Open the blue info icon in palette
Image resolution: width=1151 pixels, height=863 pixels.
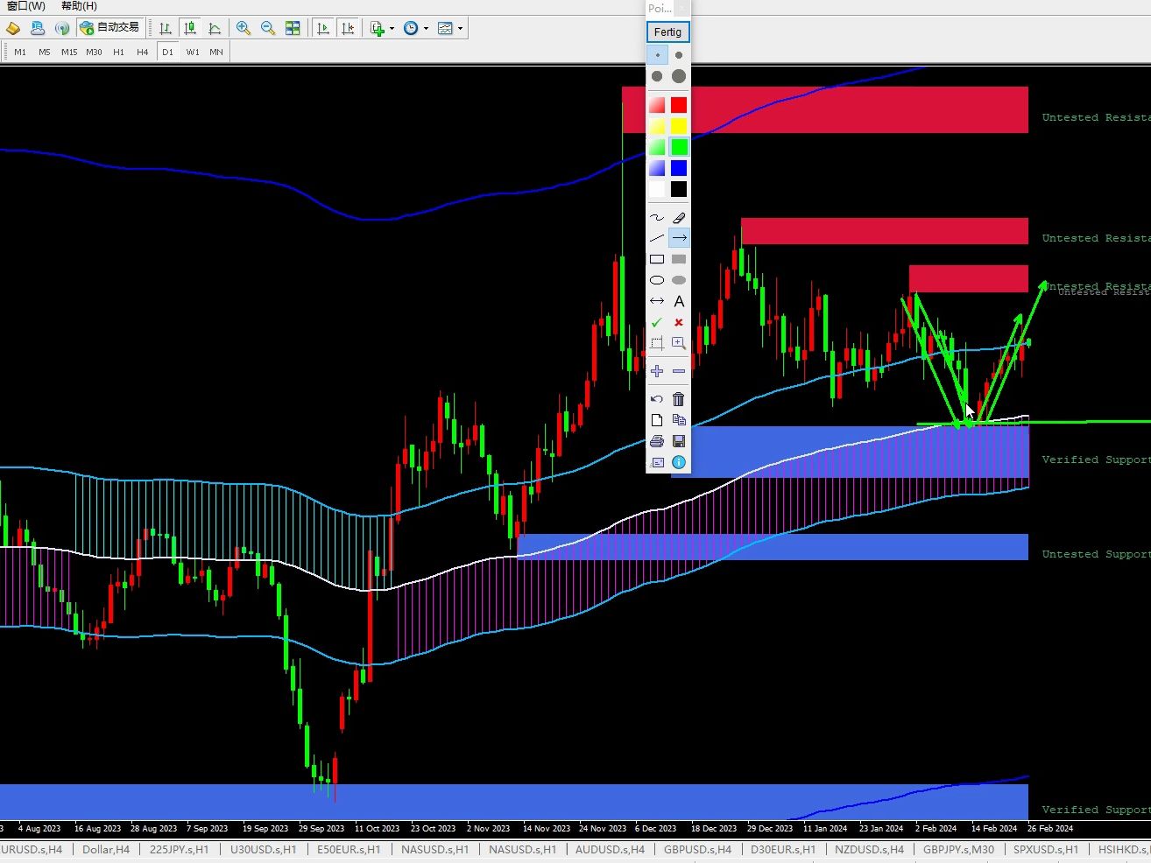[679, 462]
